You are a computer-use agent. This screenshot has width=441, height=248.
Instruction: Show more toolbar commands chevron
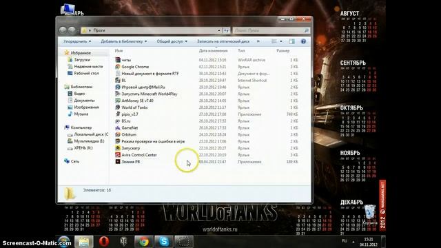[x=258, y=41]
